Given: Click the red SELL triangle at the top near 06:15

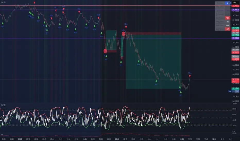Looking at the screenshot, I should tap(35, 3).
